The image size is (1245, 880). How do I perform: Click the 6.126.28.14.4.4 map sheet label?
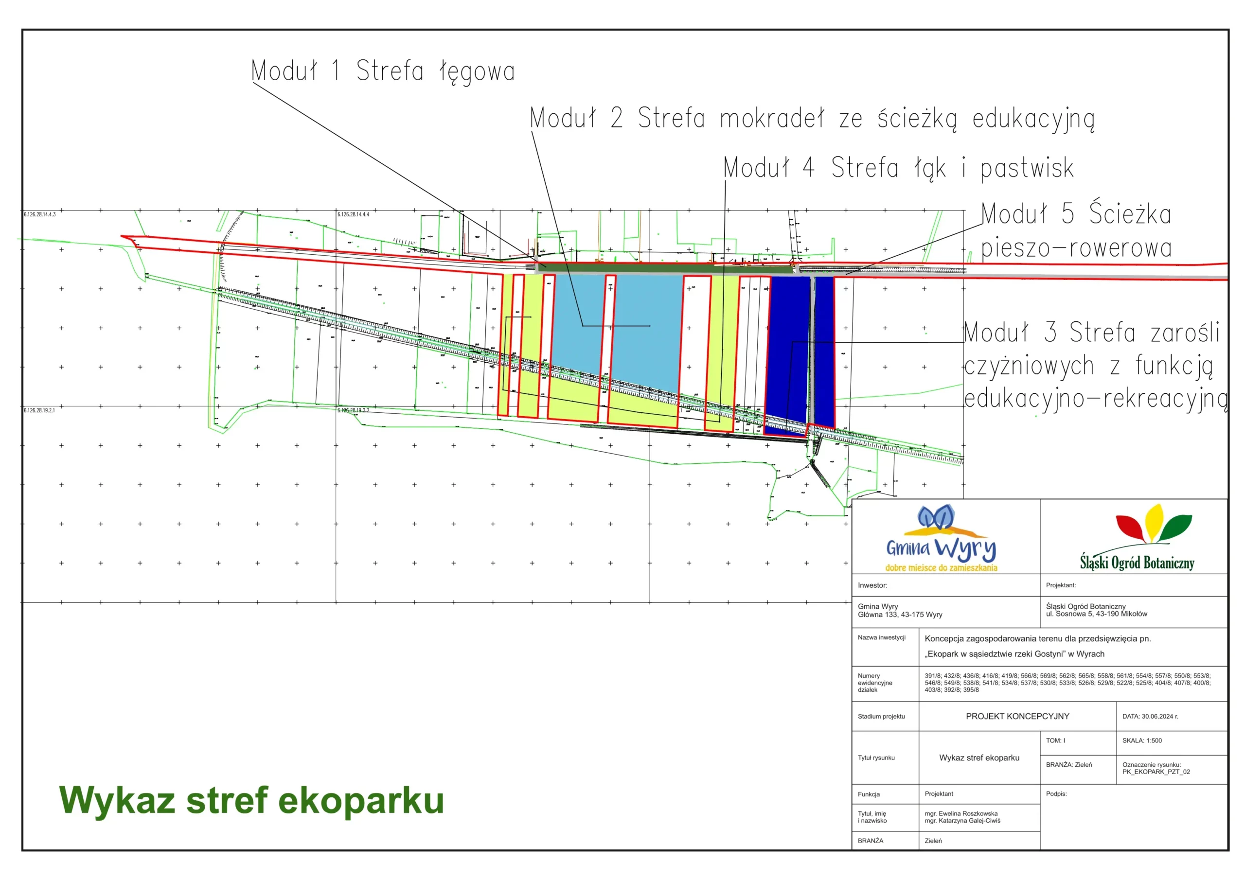tap(353, 215)
